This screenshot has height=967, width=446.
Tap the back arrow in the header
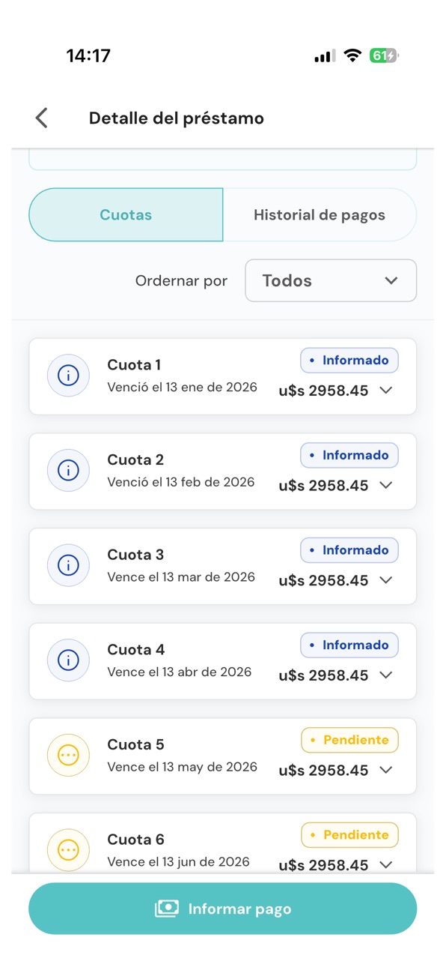42,118
